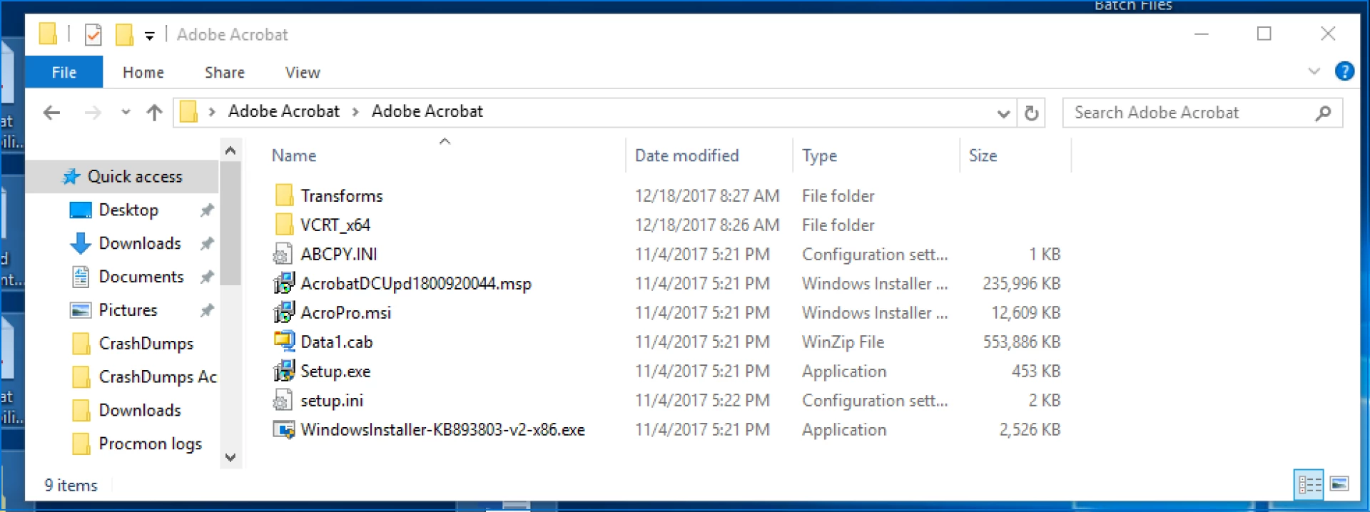This screenshot has width=1370, height=512.
Task: Select the setup.ini file icon
Action: click(x=283, y=400)
